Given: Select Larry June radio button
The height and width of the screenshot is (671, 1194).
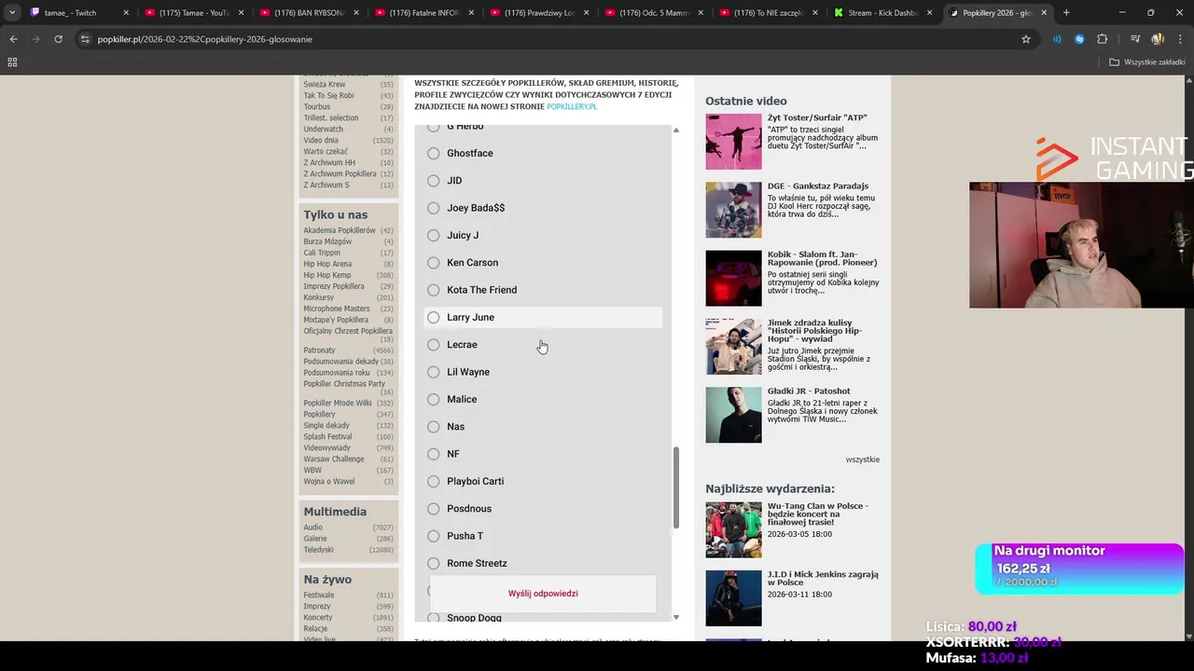Looking at the screenshot, I should click(x=433, y=318).
